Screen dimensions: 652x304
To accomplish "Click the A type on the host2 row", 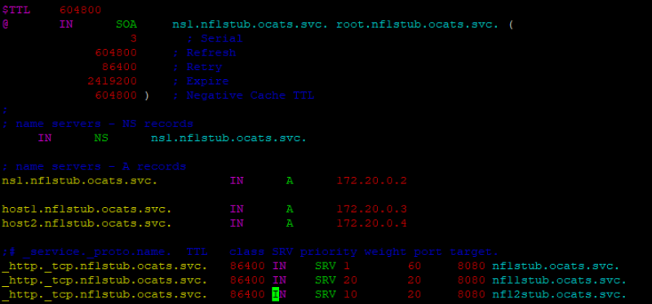I will coord(290,223).
